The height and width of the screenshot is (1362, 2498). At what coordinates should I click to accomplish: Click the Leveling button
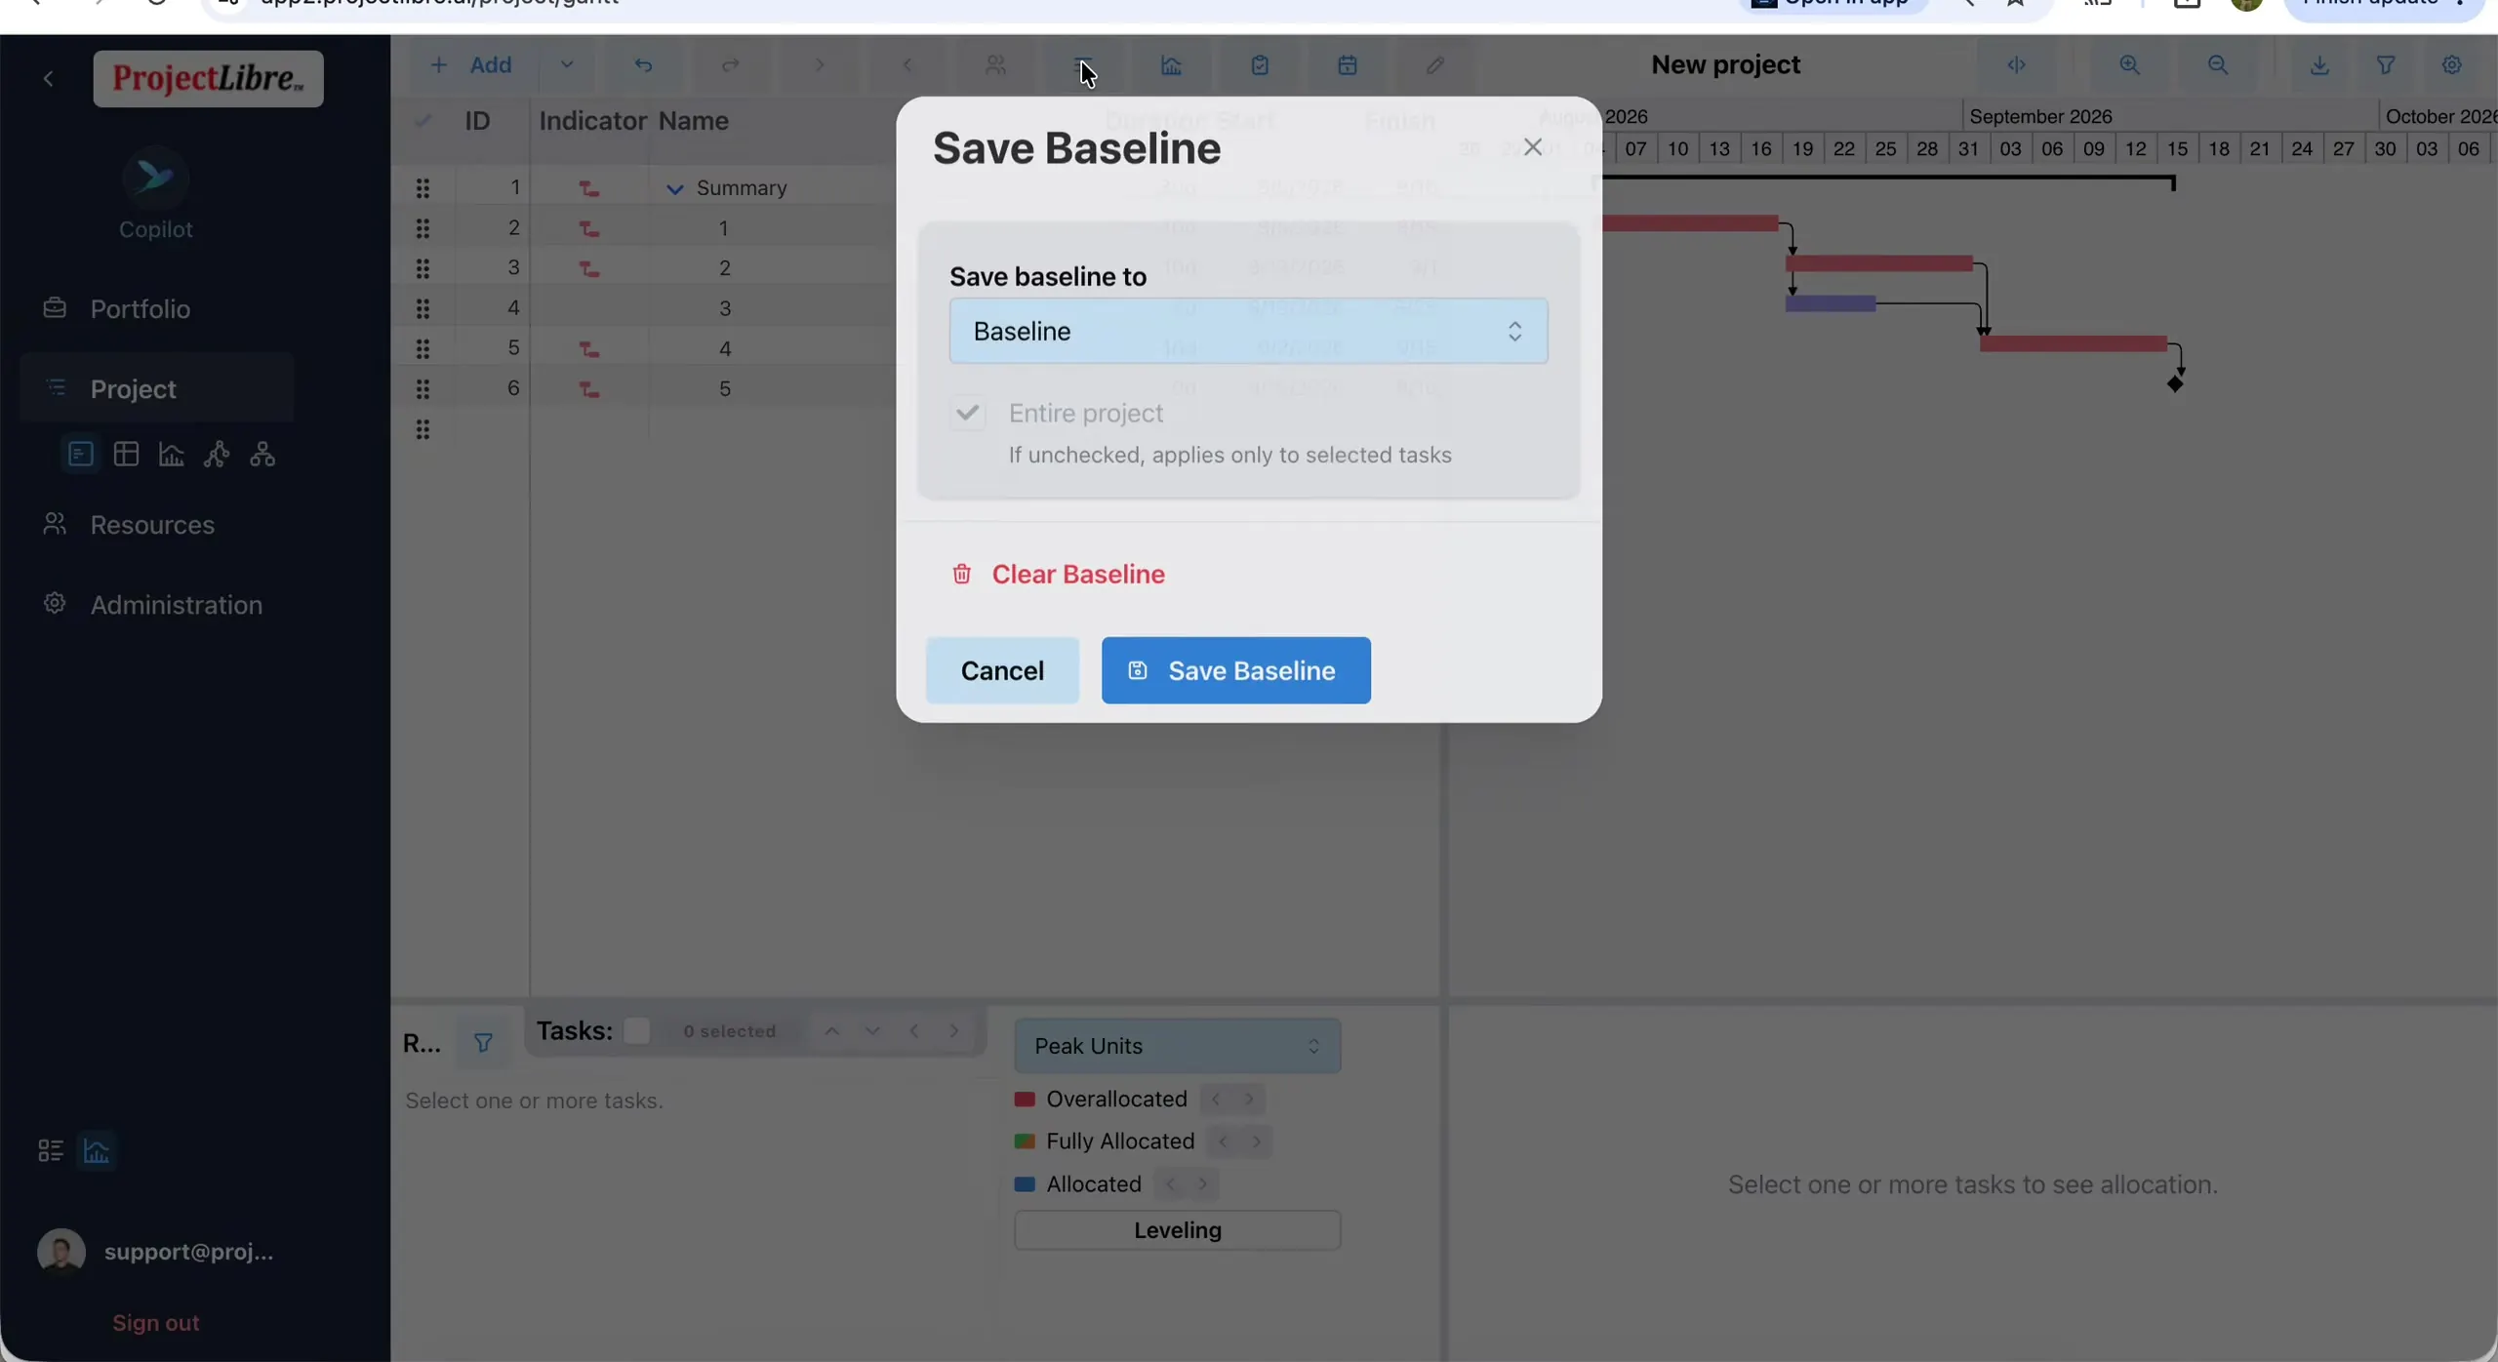(1177, 1230)
